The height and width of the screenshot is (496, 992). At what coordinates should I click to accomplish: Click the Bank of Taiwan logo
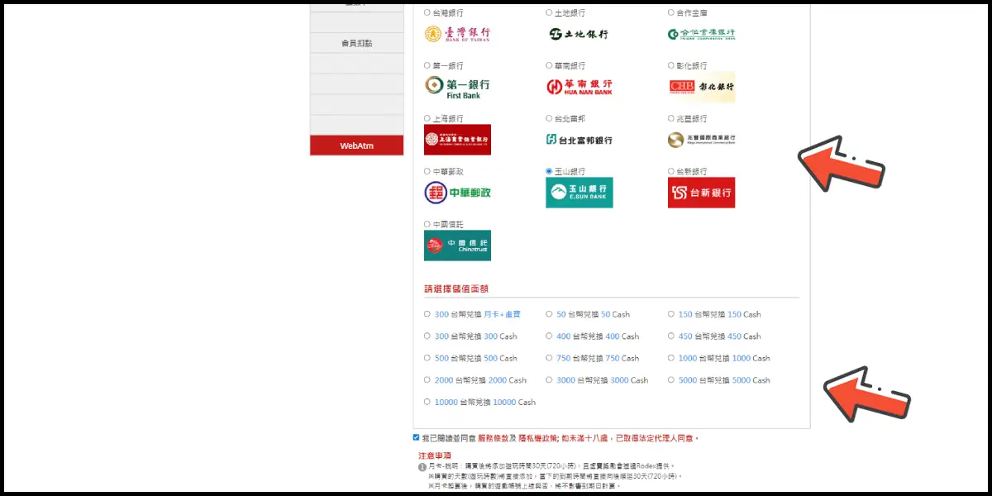tap(457, 34)
